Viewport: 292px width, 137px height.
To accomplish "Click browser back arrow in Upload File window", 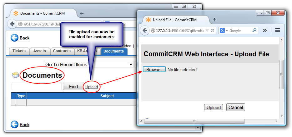I will click(145, 30).
